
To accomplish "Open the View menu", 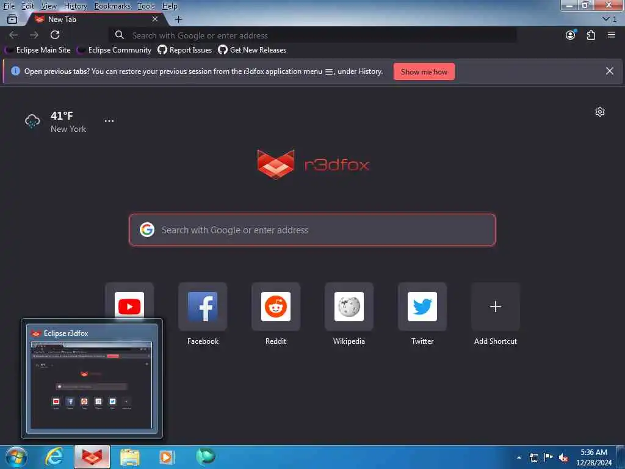I will [49, 6].
